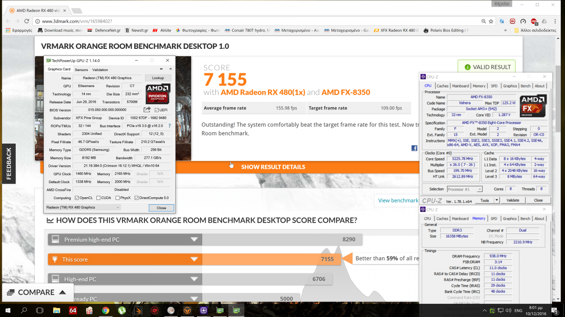
Task: Click the zoom magnifier icon in address bar
Action: [x=484, y=21]
